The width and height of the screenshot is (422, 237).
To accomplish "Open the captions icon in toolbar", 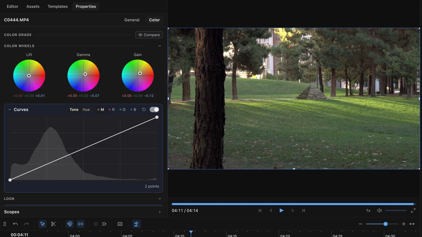I will tap(120, 224).
